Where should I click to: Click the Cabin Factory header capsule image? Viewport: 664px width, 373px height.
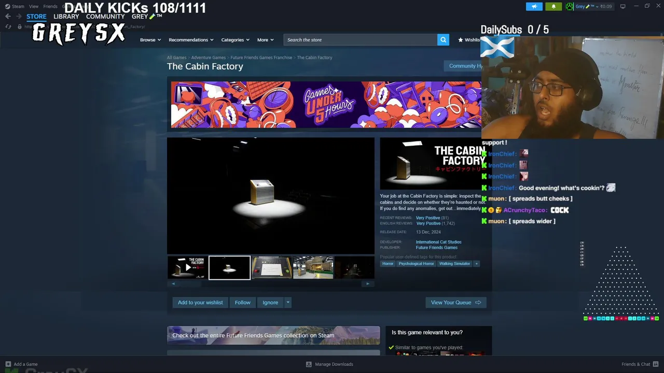(x=432, y=164)
